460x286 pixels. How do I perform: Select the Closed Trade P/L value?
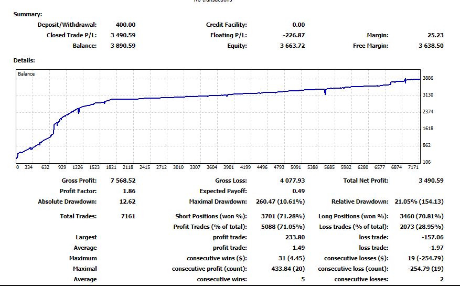point(123,35)
